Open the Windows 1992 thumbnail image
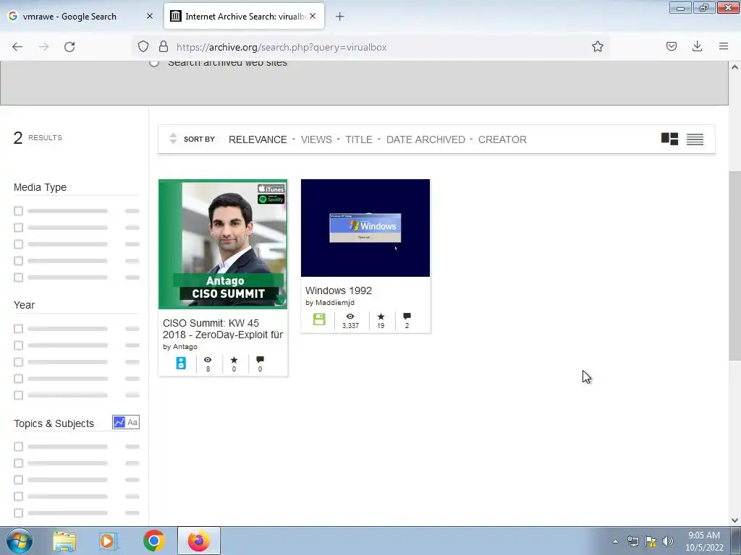Image resolution: width=741 pixels, height=555 pixels. [x=365, y=228]
